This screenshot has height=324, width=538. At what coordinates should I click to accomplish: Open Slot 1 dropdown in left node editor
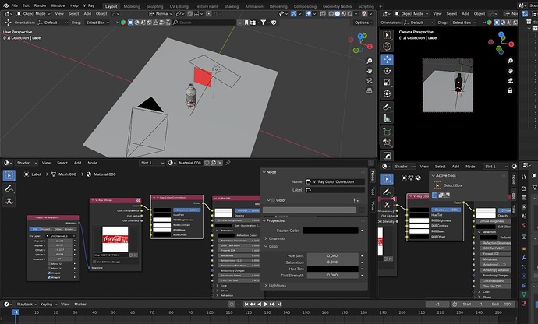(152, 163)
